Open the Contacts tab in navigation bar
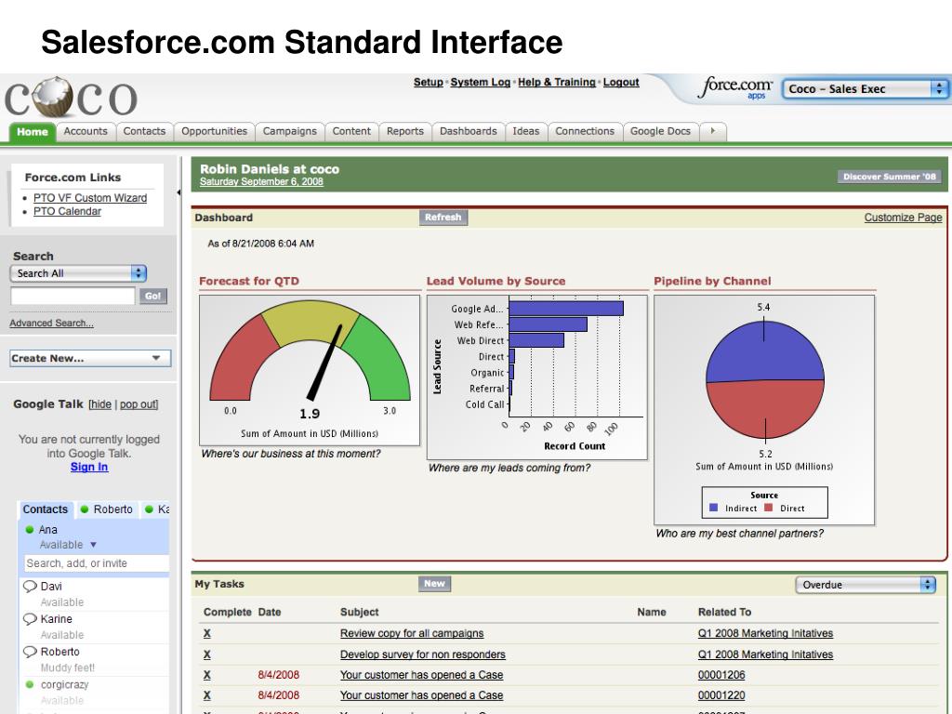The height and width of the screenshot is (714, 952). tap(144, 131)
